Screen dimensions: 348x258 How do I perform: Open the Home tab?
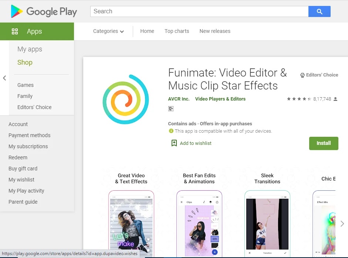click(147, 31)
